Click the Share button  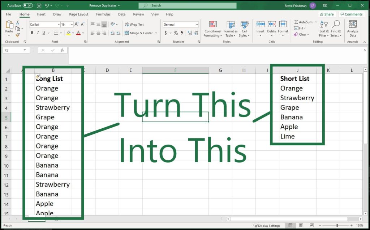[327, 14]
